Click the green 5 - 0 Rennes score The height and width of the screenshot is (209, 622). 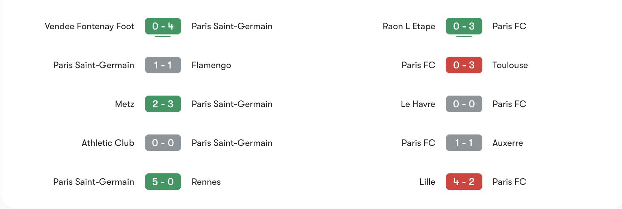(x=163, y=182)
